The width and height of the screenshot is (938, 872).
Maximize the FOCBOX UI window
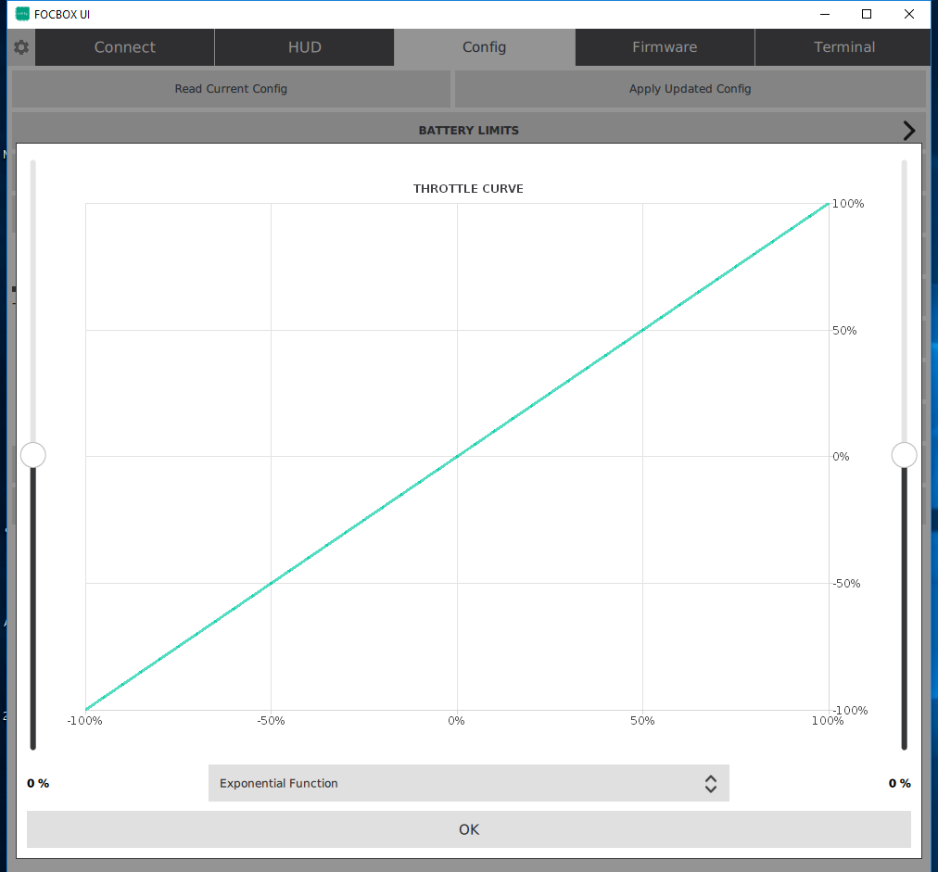(867, 14)
